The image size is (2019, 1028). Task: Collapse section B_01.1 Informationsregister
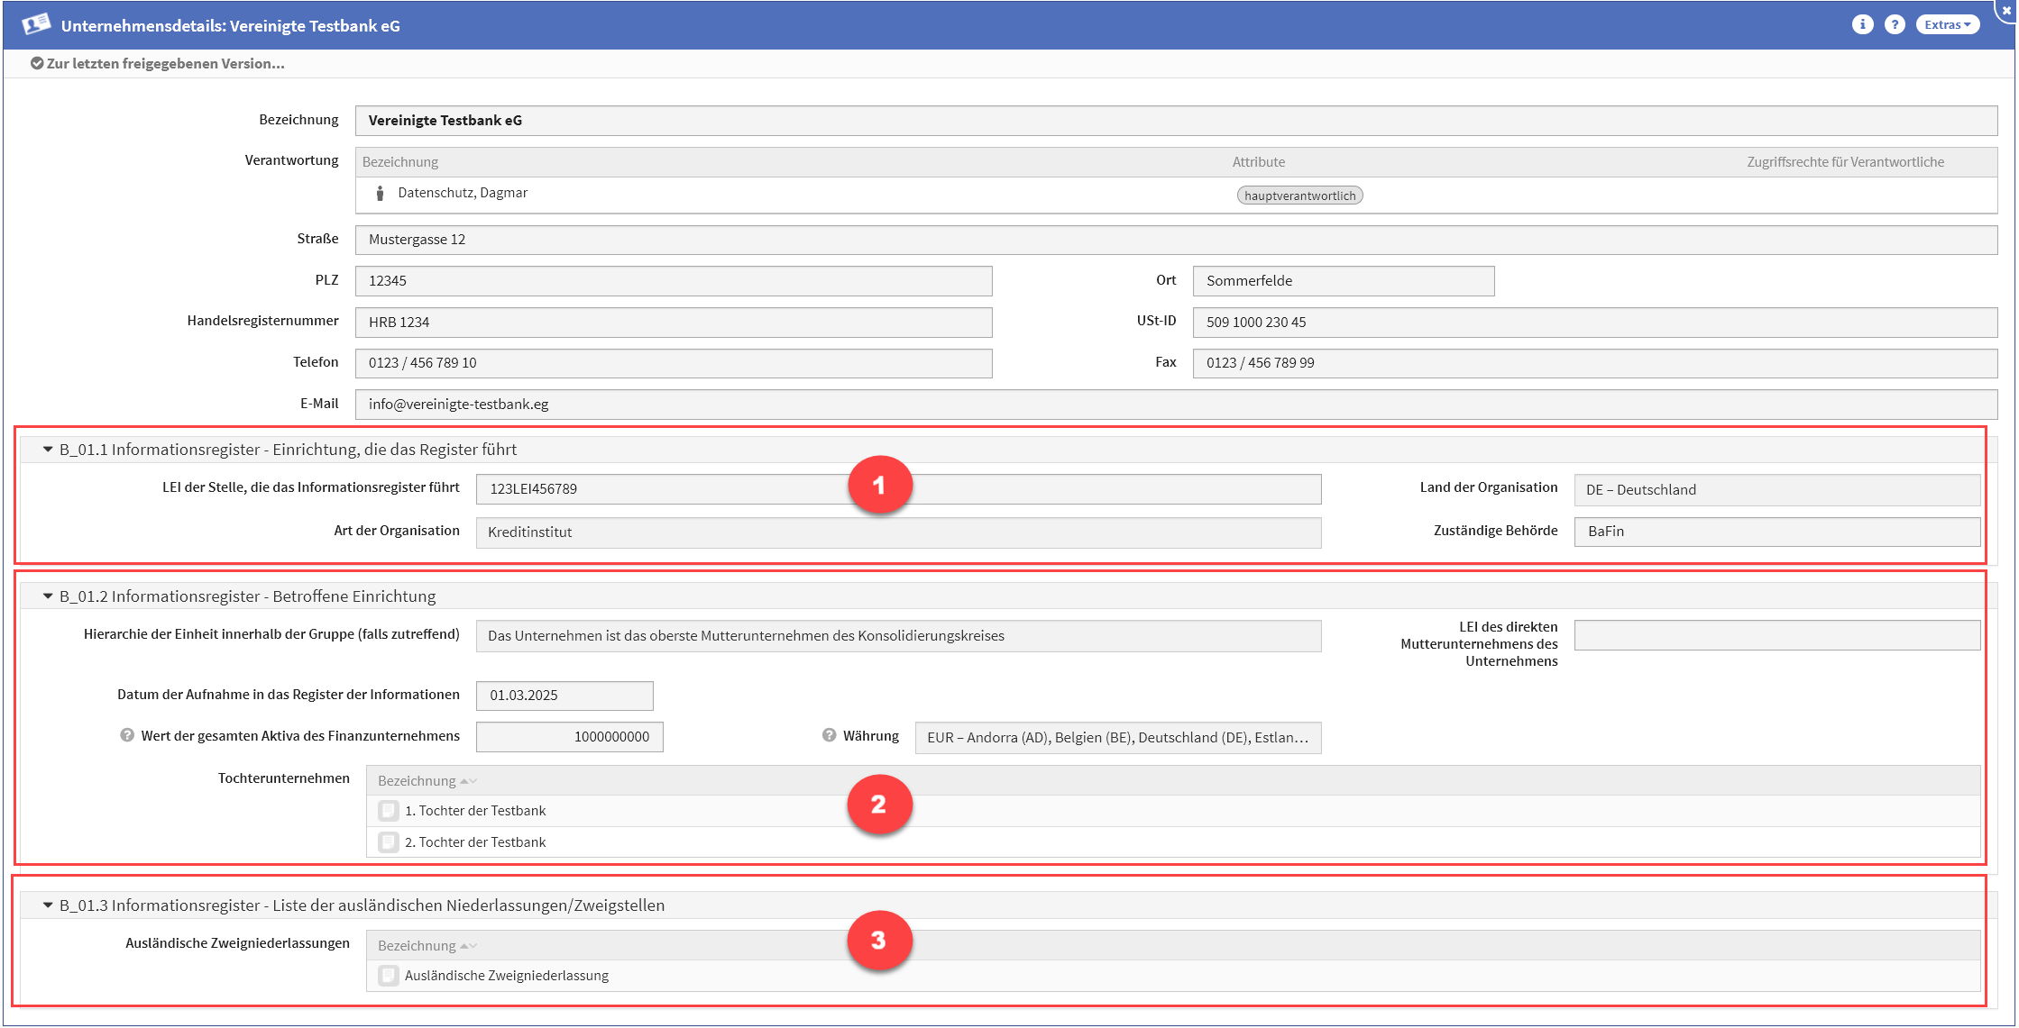(x=48, y=449)
